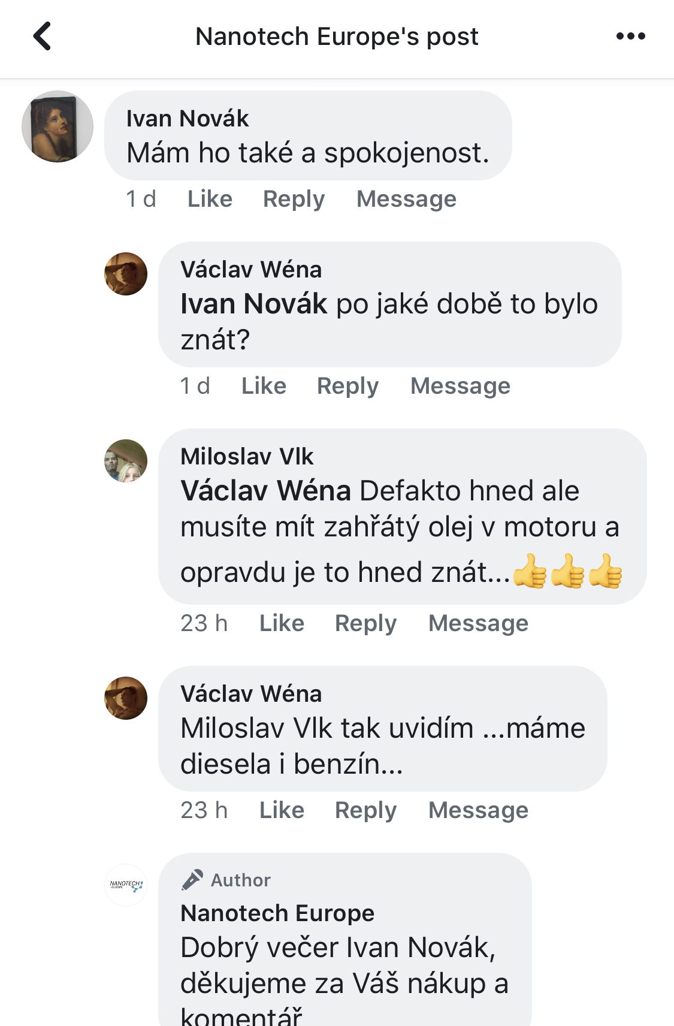Viewport: 674px width, 1026px height.
Task: Like Miloslav Vlk's comment
Action: click(x=282, y=623)
